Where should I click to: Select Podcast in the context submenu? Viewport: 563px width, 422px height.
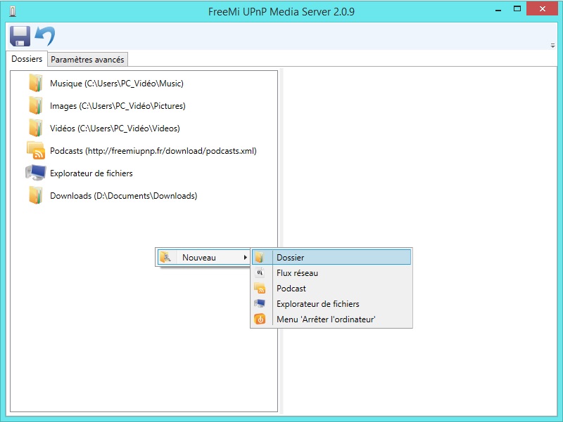point(291,289)
